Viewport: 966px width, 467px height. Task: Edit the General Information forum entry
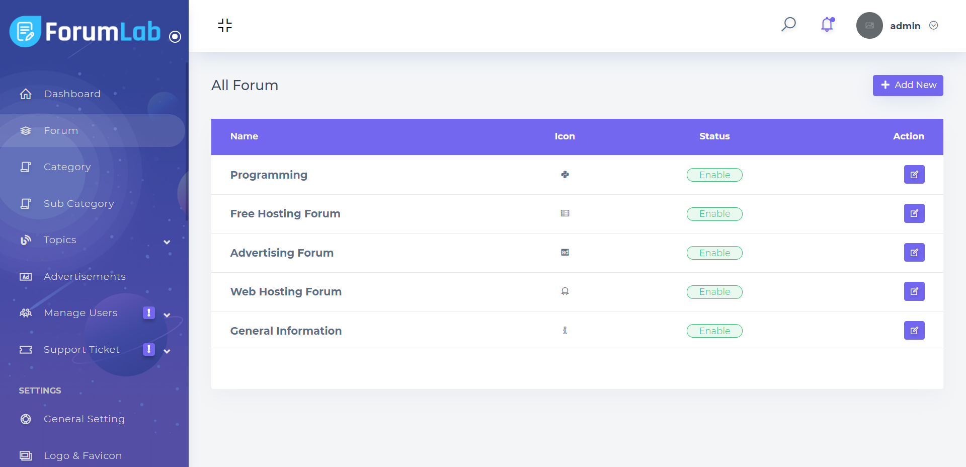pos(914,331)
